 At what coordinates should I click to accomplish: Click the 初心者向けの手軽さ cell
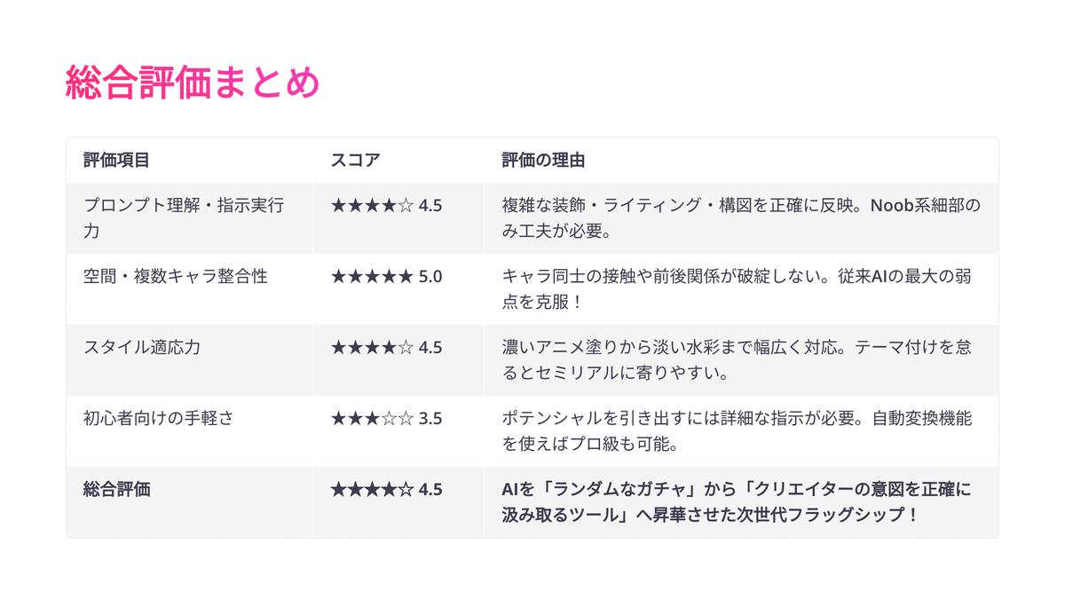click(158, 418)
